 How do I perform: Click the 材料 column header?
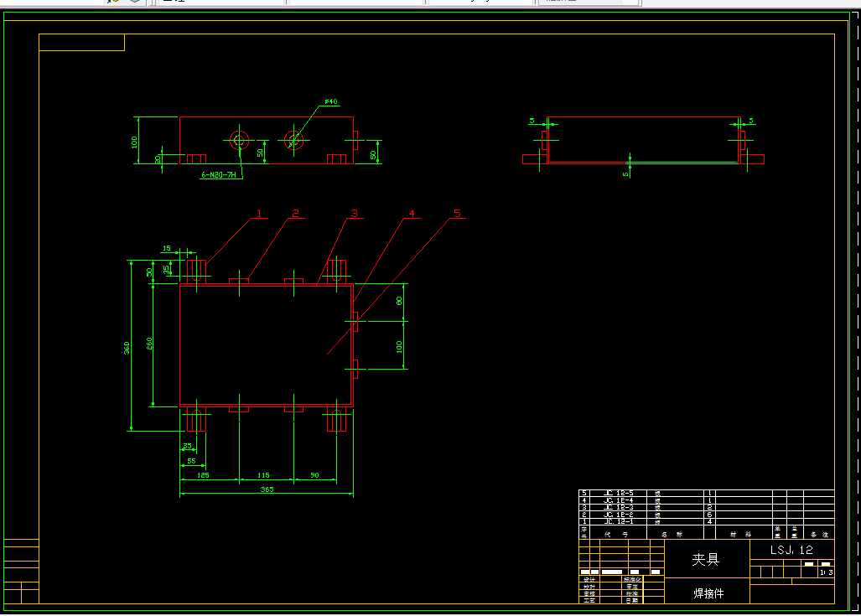741,534
